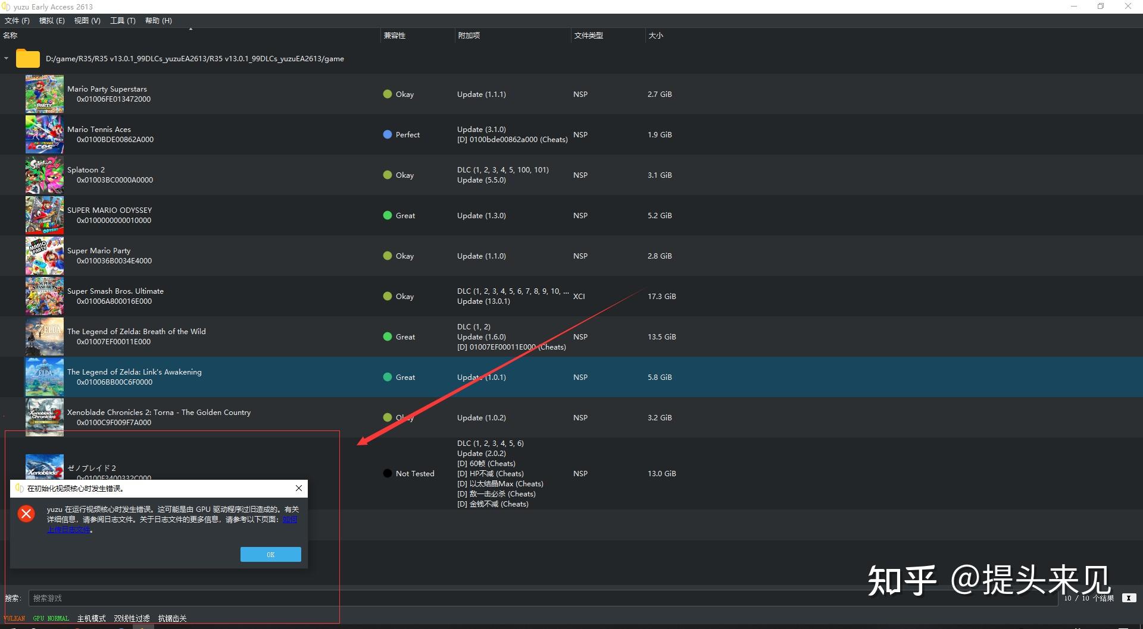Confirm the error dialog with OK
This screenshot has height=629, width=1143.
click(271, 555)
